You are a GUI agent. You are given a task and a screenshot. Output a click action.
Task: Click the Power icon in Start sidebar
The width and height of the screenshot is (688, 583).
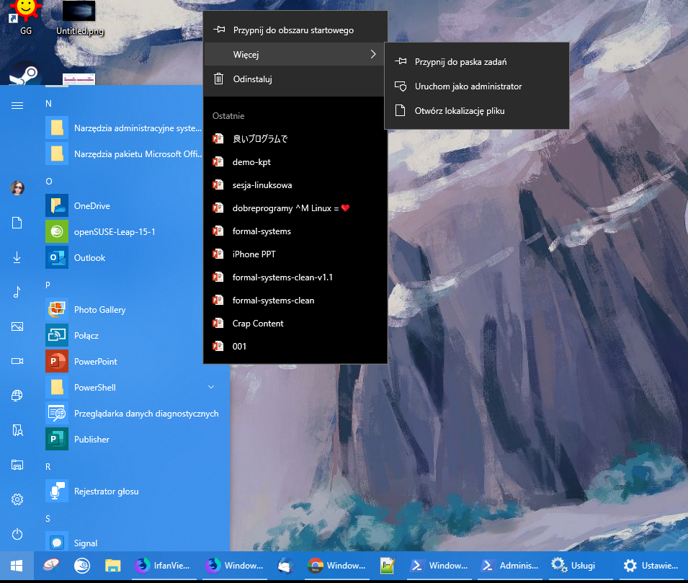pyautogui.click(x=17, y=534)
